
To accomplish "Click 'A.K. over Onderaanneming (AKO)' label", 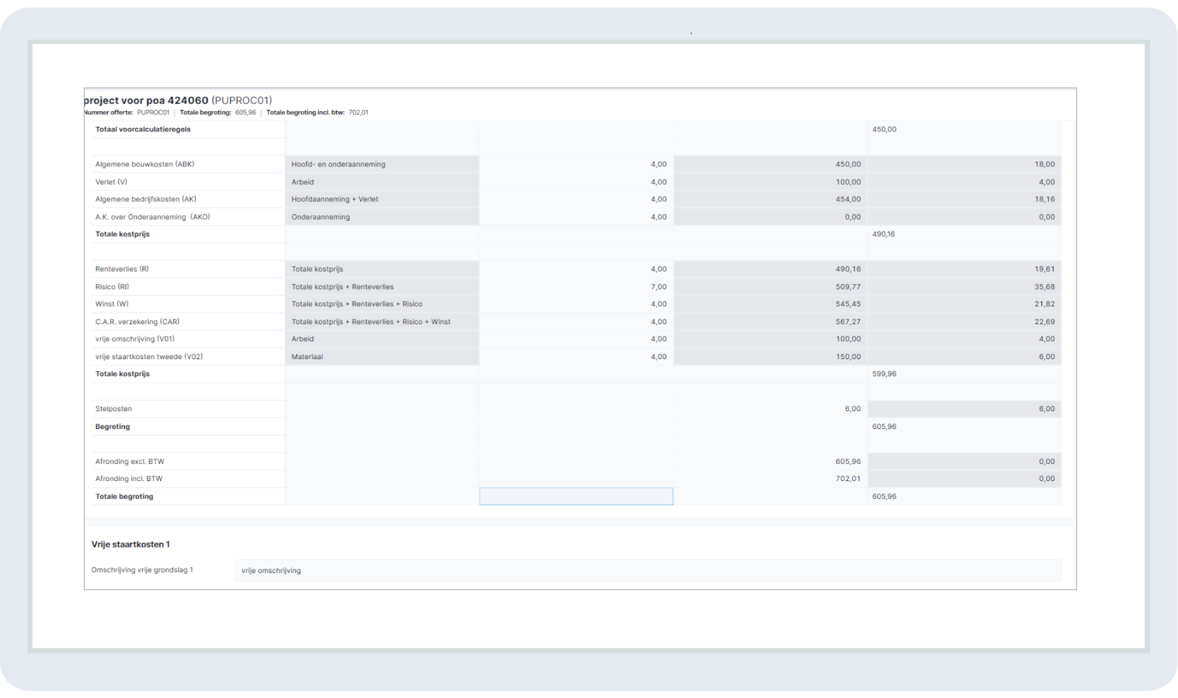I will [x=152, y=217].
